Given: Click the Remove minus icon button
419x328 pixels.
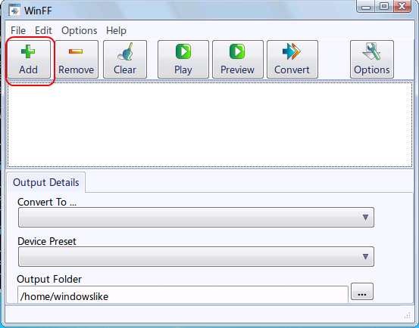Looking at the screenshot, I should pos(77,60).
